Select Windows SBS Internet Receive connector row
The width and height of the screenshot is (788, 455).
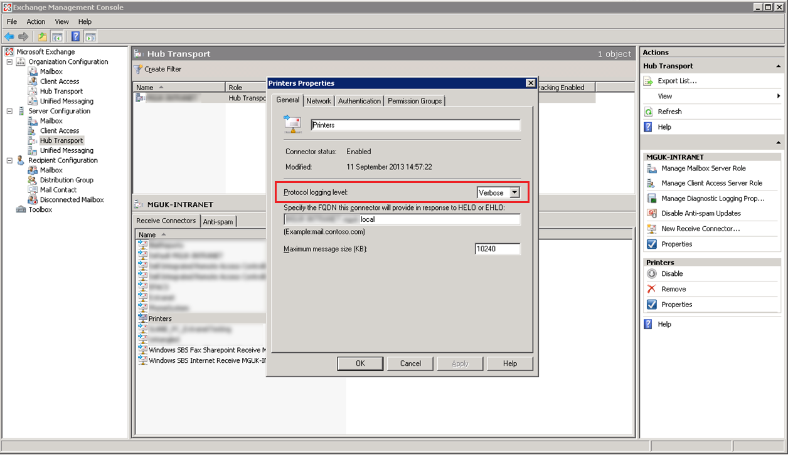(x=201, y=360)
